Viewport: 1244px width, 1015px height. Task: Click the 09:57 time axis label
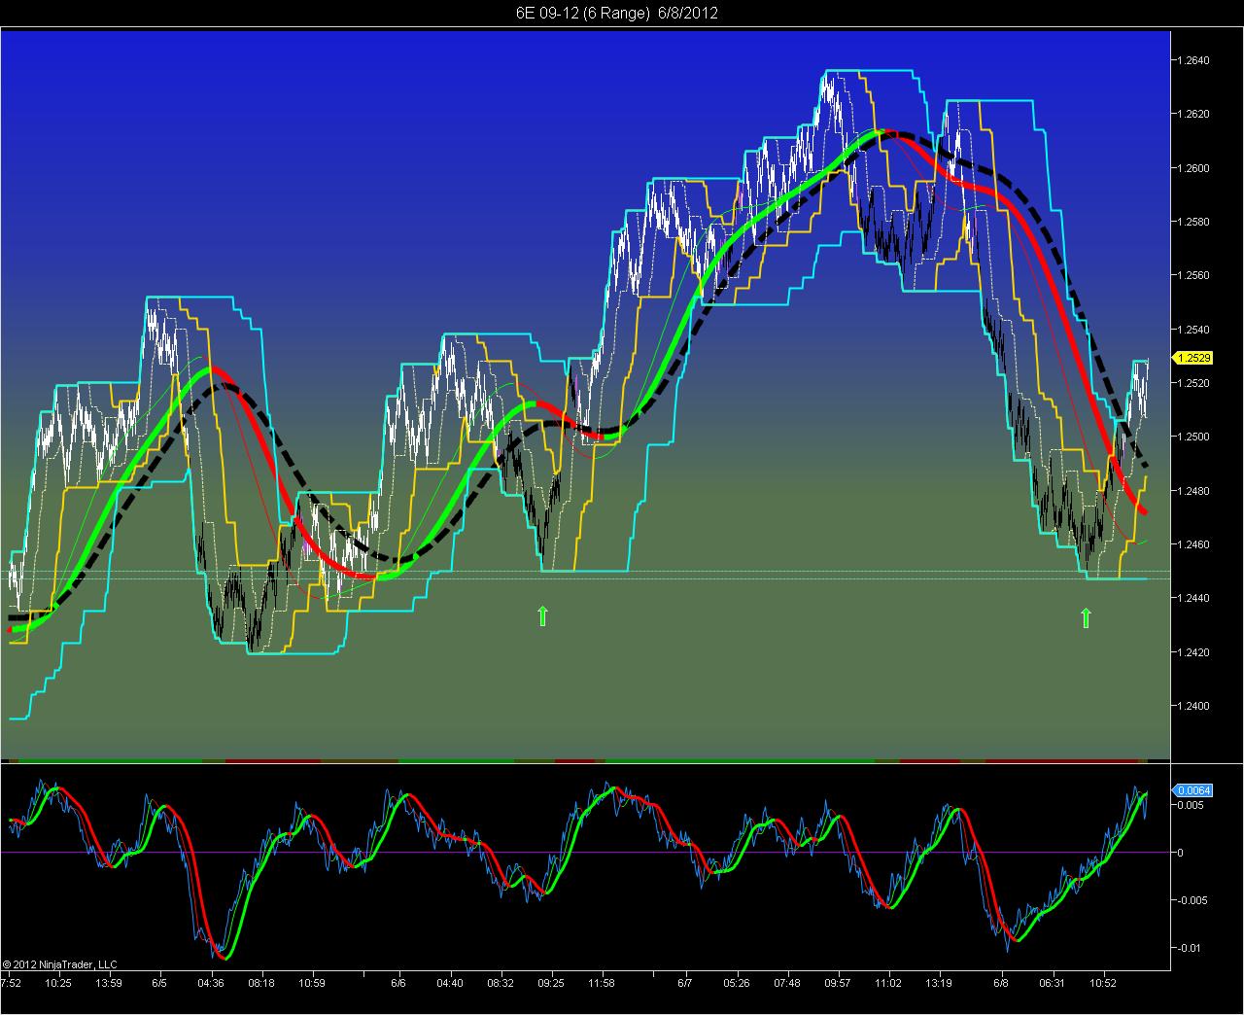(x=838, y=983)
